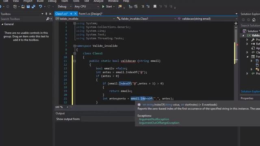Click editor split window handle
The width and height of the screenshot is (260, 146).
click(236, 24)
